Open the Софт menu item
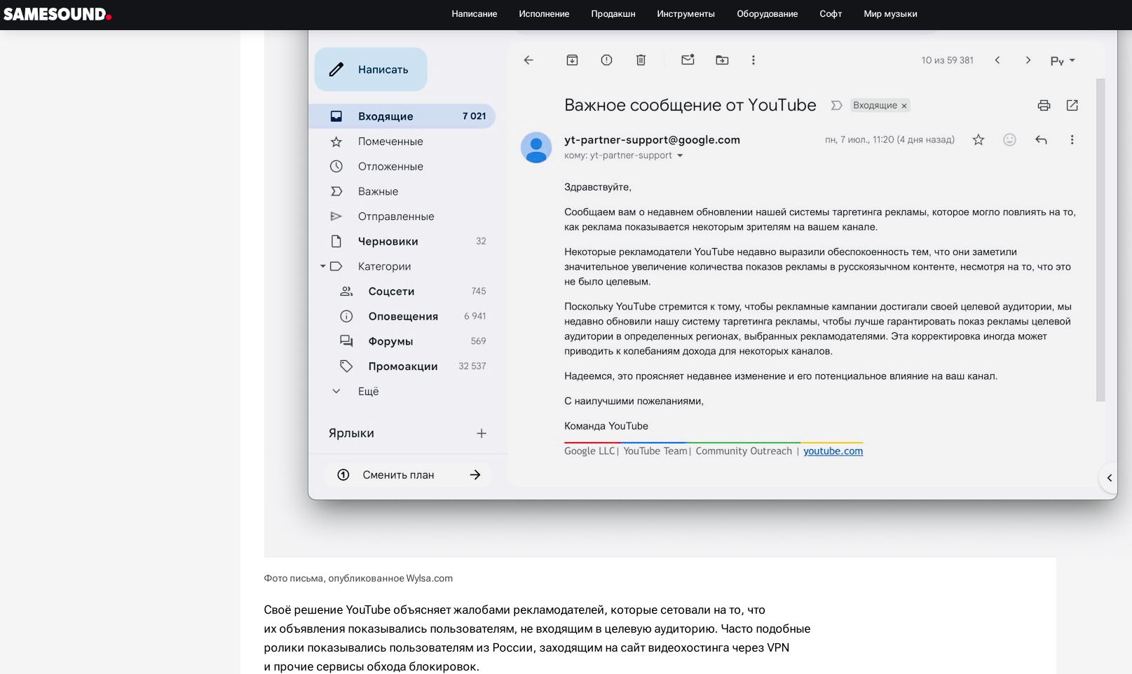Image resolution: width=1132 pixels, height=674 pixels. point(831,14)
